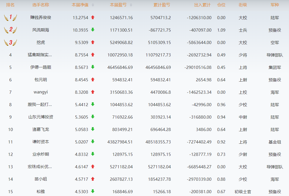
Task: Click the 仓位 value 0.96
Action: coord(221,105)
